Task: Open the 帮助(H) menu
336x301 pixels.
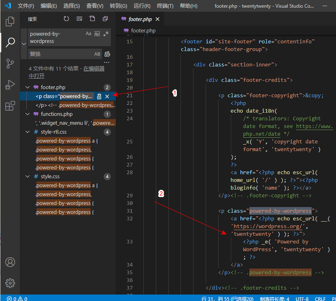Action: point(189,6)
